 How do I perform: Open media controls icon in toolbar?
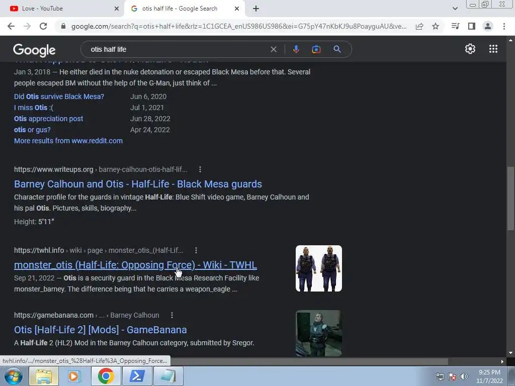point(456,26)
